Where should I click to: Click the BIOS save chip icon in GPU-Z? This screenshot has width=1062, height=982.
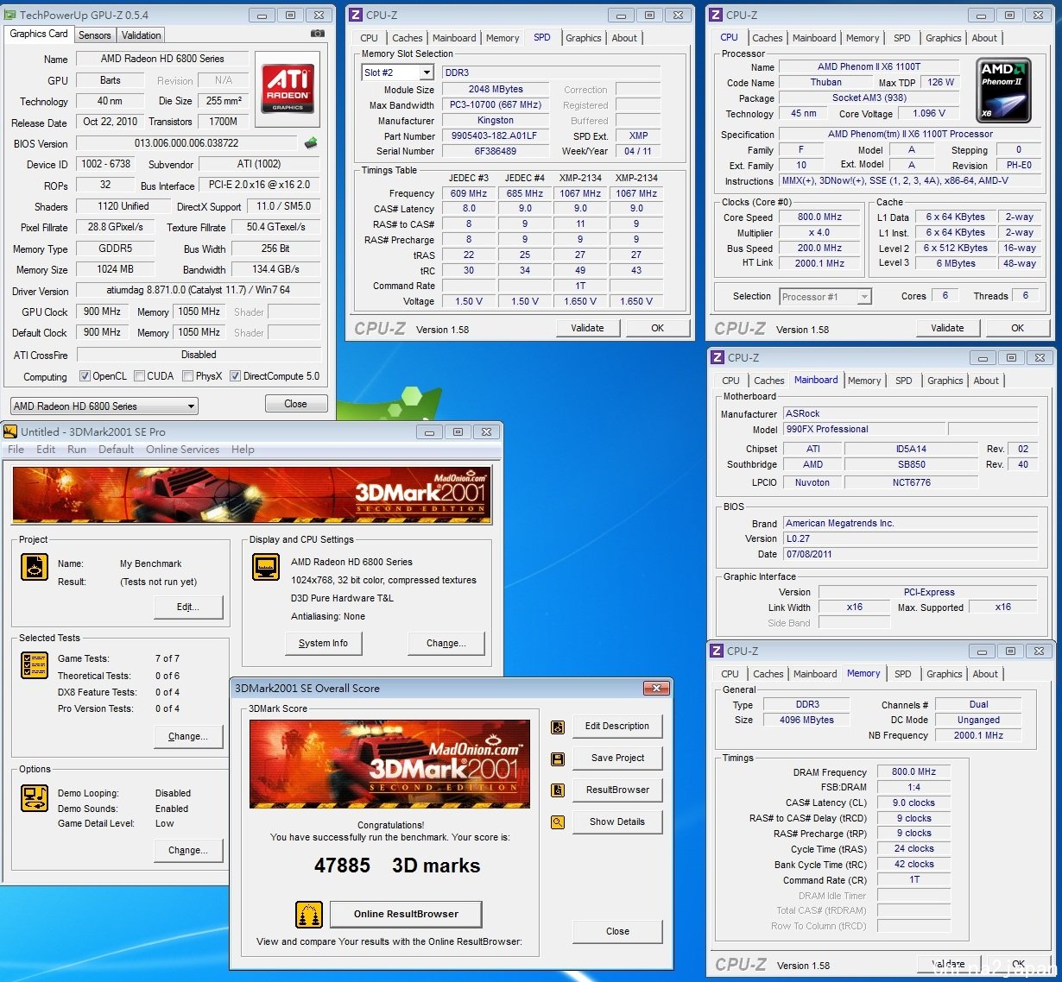pos(311,142)
